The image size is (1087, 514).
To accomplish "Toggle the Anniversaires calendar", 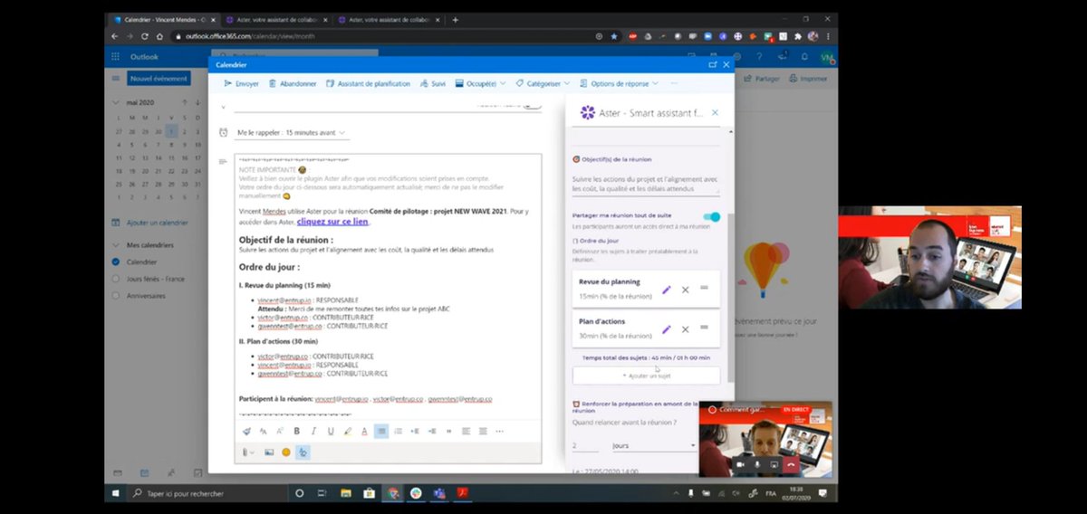I will [x=116, y=296].
